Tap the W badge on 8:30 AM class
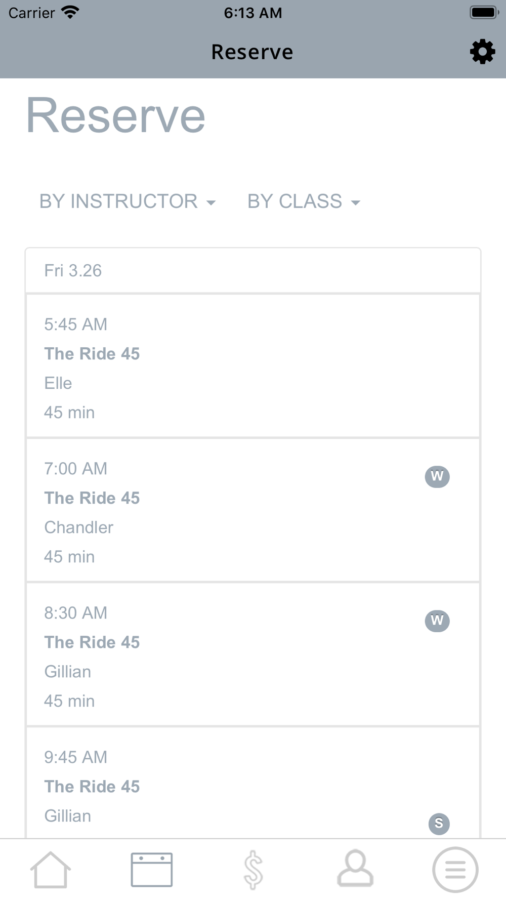Image resolution: width=506 pixels, height=900 pixels. pyautogui.click(x=437, y=621)
